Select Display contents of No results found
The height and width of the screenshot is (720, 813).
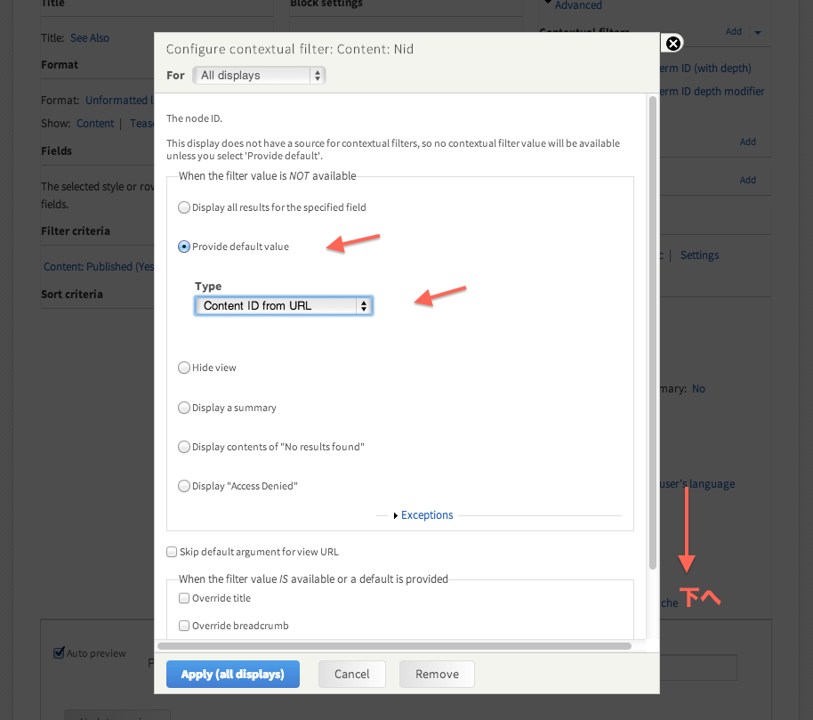(183, 447)
